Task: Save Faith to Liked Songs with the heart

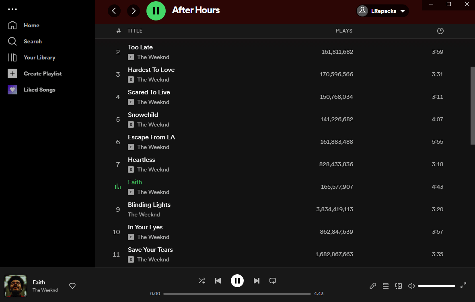Action: (x=72, y=286)
